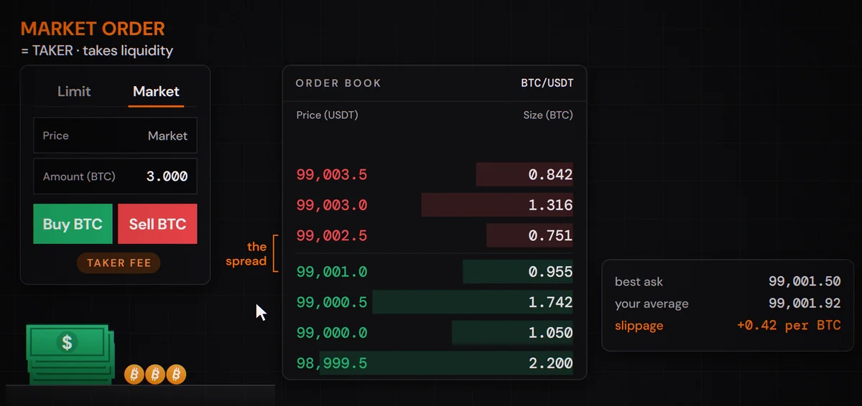Select bid price 99,000.0

coord(332,333)
